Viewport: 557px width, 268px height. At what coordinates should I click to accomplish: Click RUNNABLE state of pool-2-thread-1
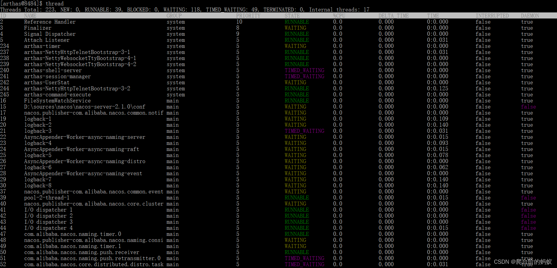coord(297,198)
